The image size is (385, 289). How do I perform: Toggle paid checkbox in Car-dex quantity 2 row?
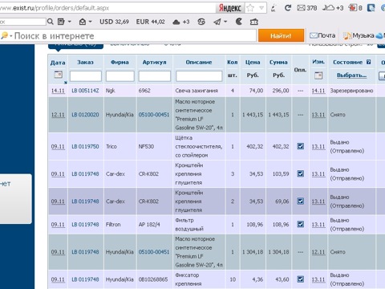point(301,201)
